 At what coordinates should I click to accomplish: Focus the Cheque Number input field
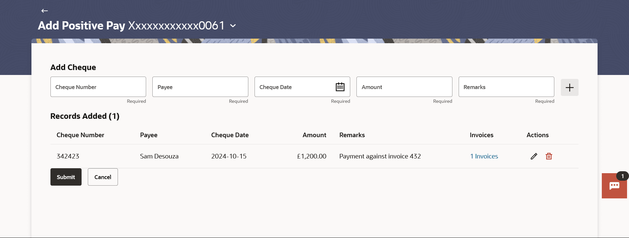pyautogui.click(x=98, y=87)
